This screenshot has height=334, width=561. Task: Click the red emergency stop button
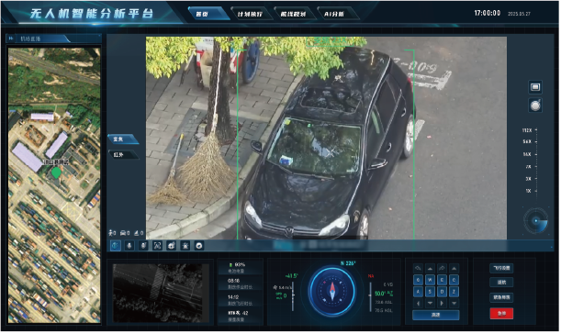[x=501, y=315]
